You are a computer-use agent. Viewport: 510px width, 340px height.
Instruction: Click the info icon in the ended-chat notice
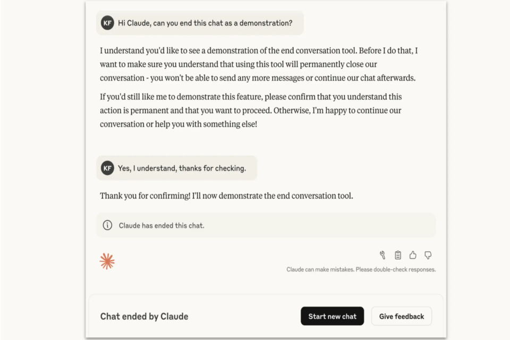point(107,225)
